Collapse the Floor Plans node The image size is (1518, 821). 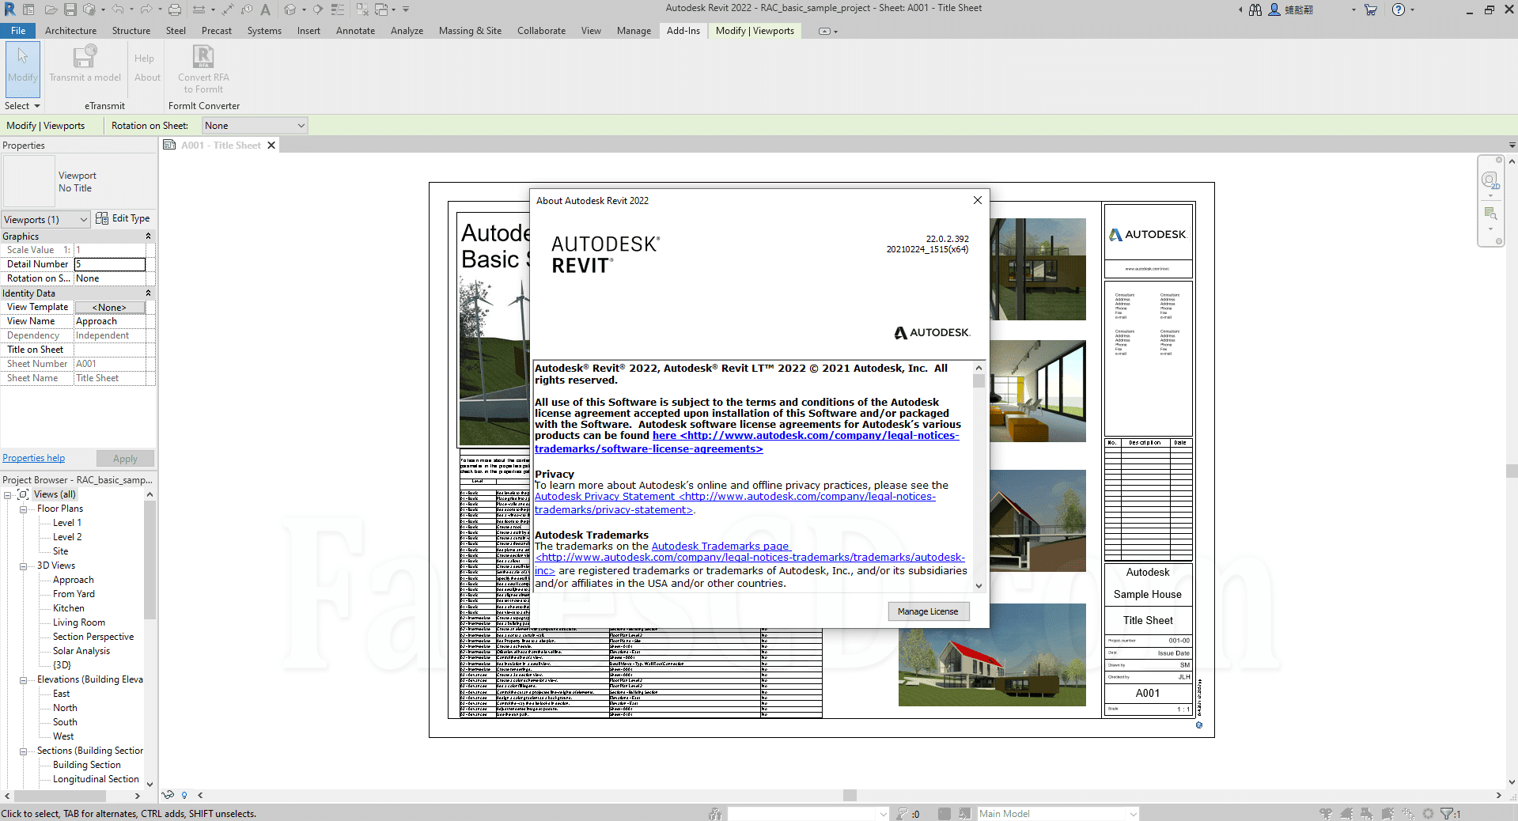(23, 509)
